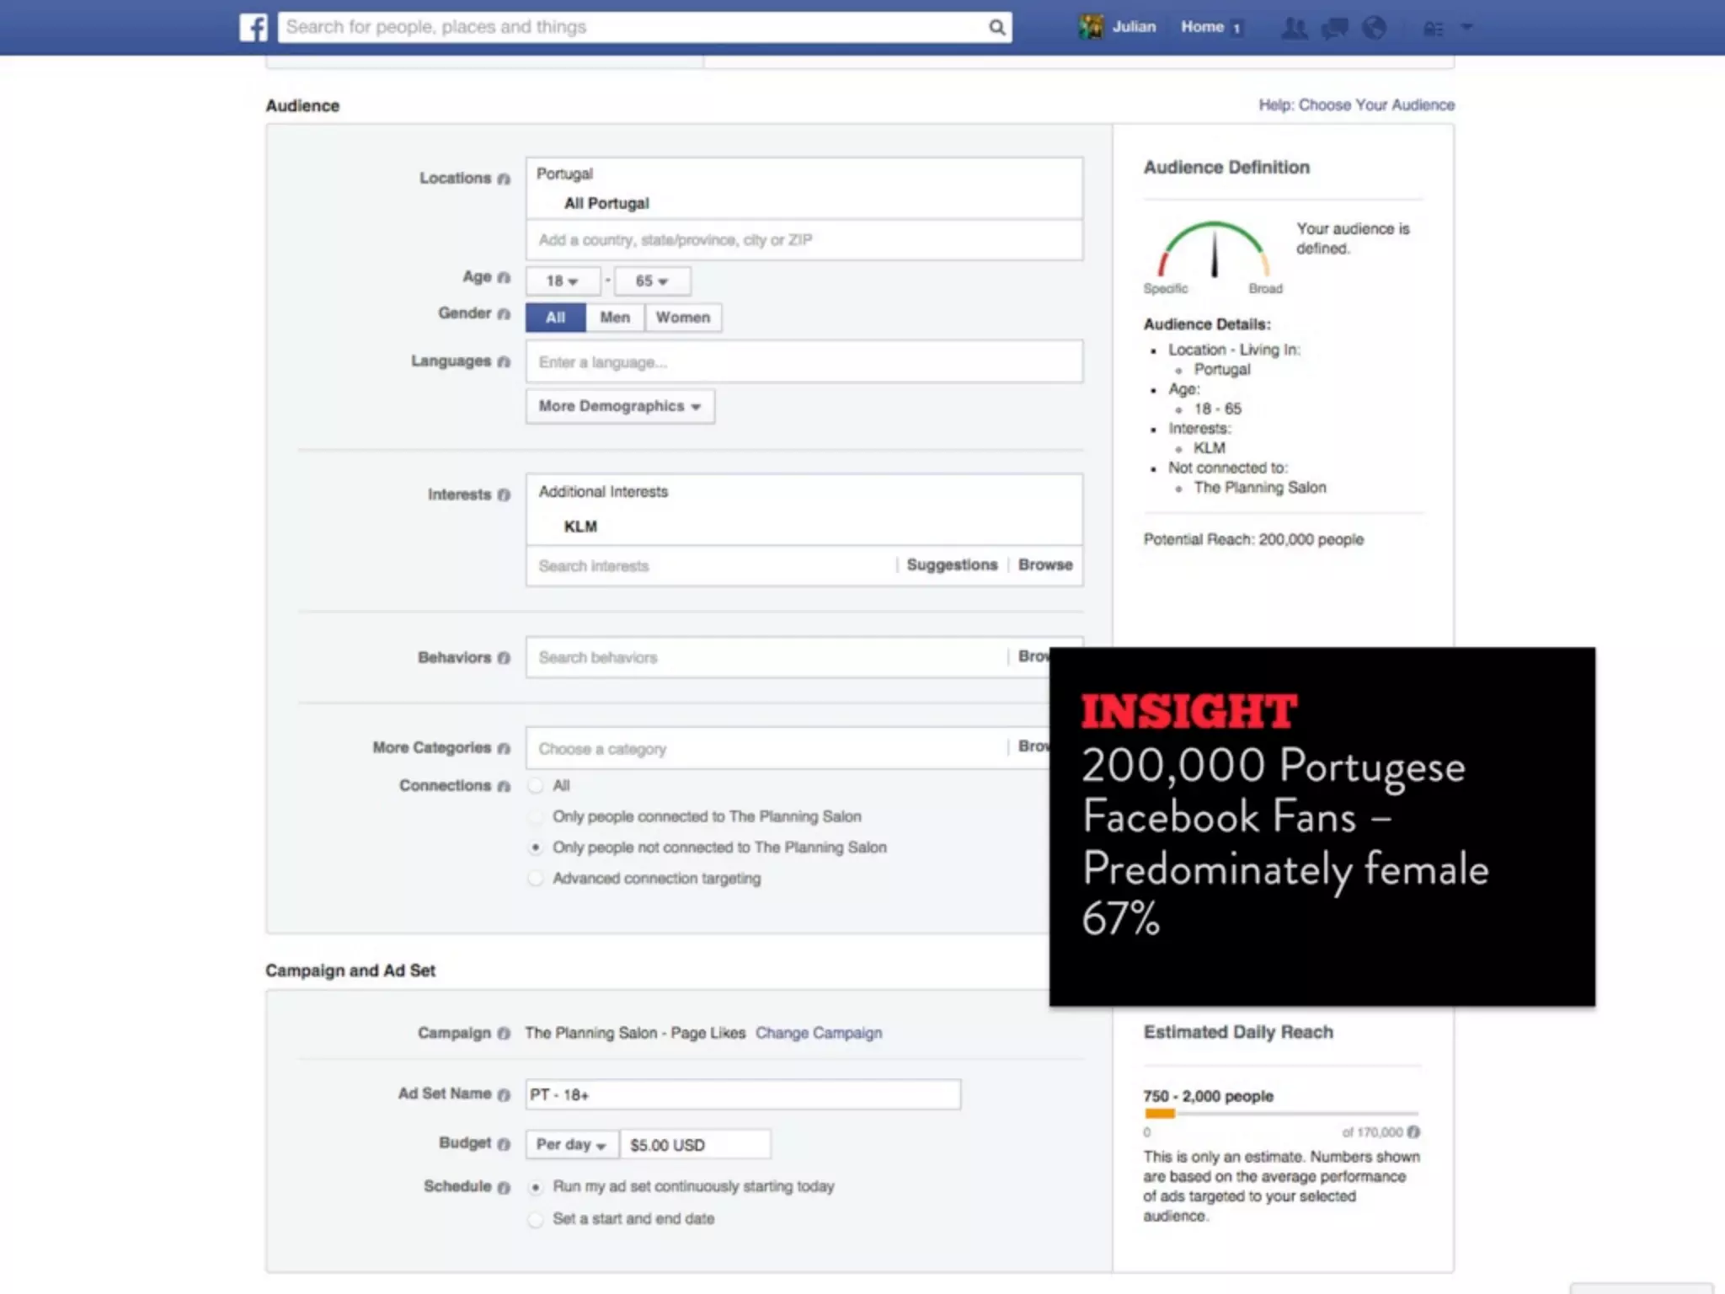This screenshot has width=1725, height=1294.
Task: Open interest Suggestions
Action: pos(952,564)
